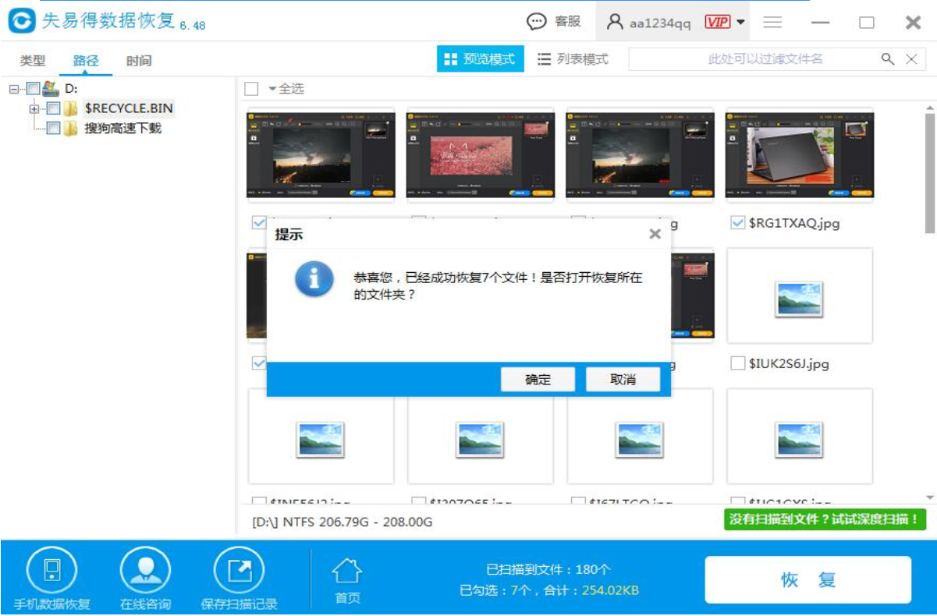
Task: Click 保存扫描记录 save scan record icon
Action: coord(239,570)
